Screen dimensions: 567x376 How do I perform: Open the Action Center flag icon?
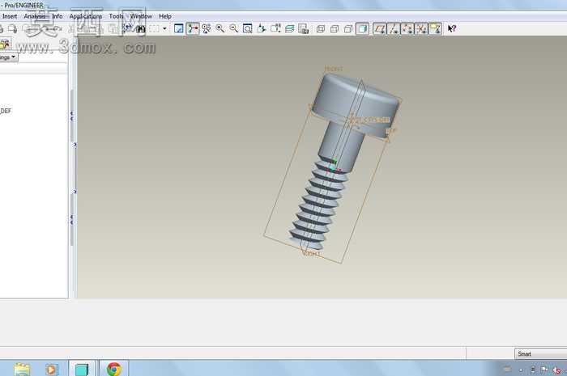point(544,370)
